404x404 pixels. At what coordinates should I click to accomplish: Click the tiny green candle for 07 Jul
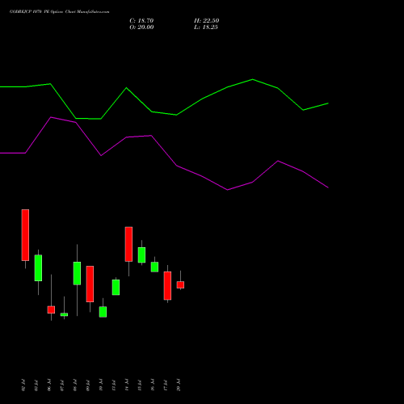[64, 314]
